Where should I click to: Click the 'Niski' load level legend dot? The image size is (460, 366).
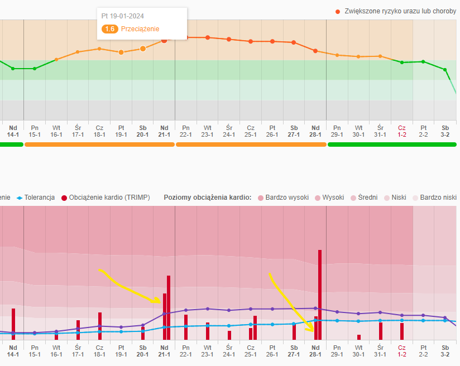point(386,198)
